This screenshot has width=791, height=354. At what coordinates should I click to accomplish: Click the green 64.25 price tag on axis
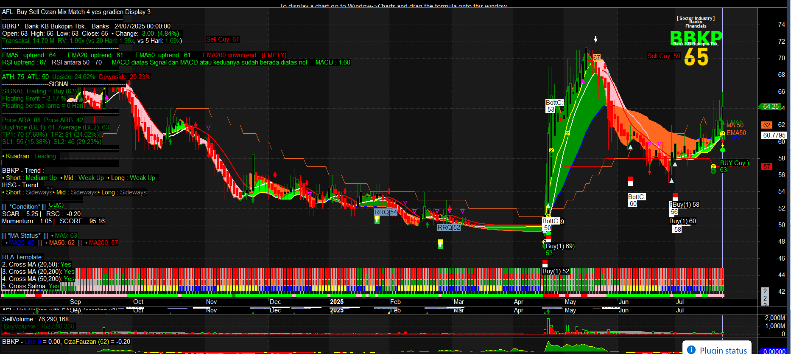pyautogui.click(x=770, y=107)
